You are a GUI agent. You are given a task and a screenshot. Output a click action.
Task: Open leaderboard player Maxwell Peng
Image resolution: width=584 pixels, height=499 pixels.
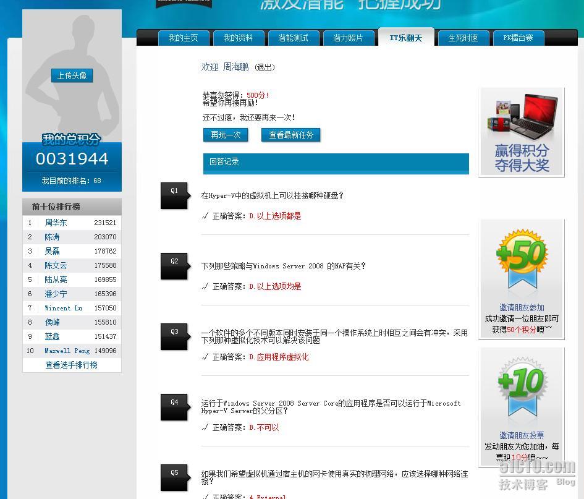coord(67,351)
